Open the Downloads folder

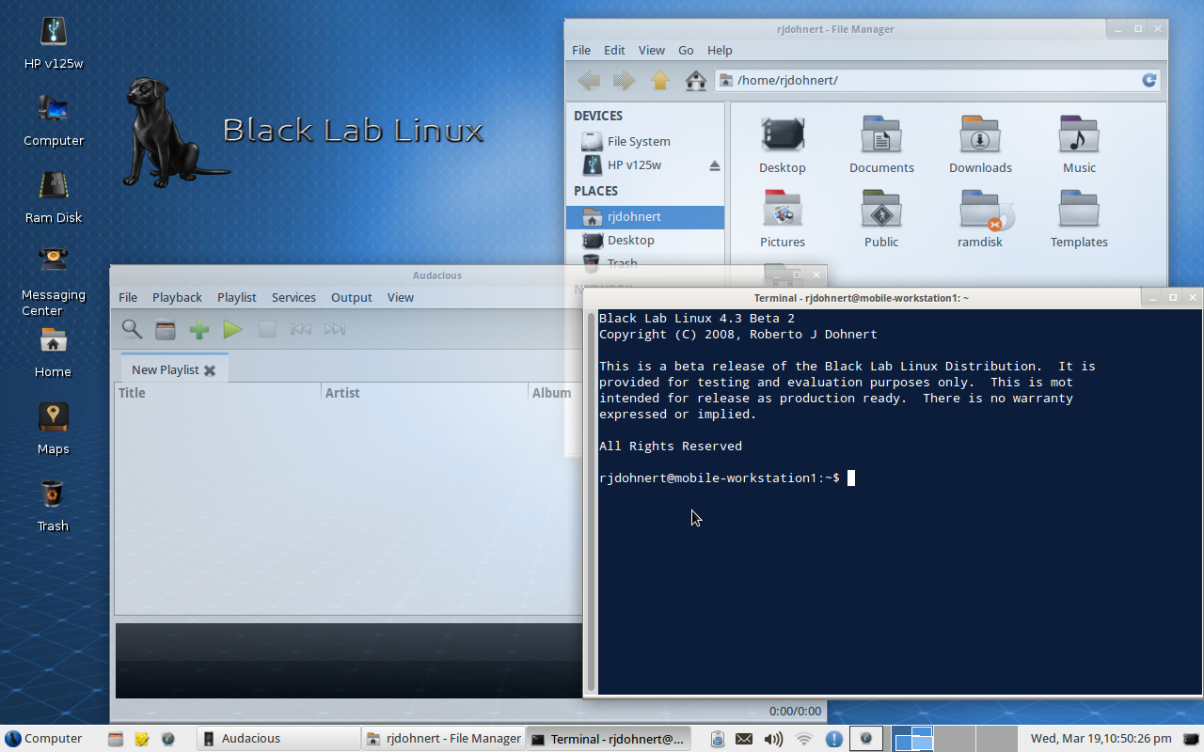(x=980, y=146)
